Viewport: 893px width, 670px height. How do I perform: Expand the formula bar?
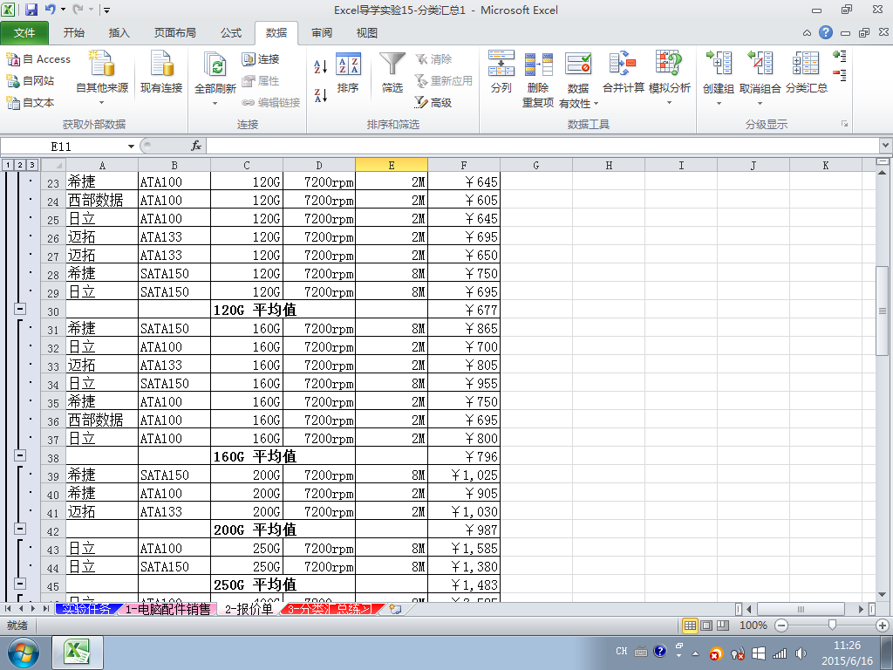[x=886, y=146]
